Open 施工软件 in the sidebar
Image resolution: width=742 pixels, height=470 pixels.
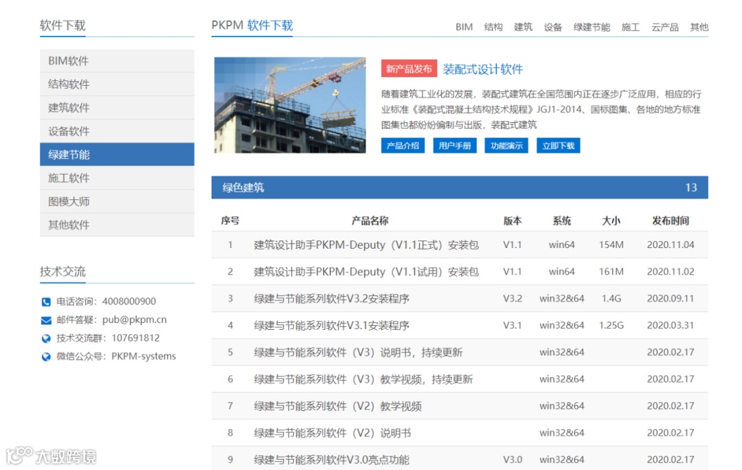pos(117,178)
